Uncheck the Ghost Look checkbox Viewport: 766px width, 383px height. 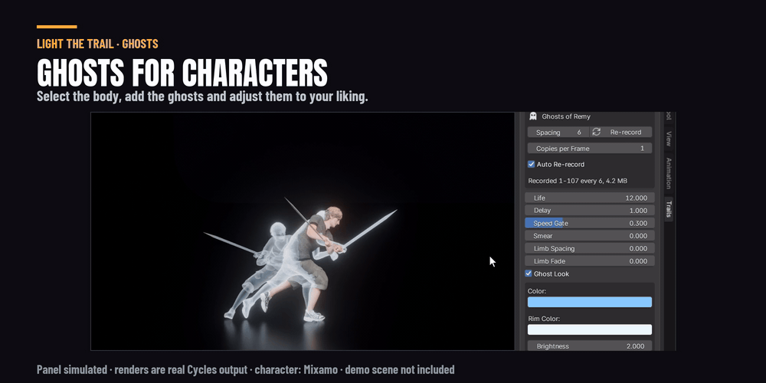pyautogui.click(x=528, y=273)
